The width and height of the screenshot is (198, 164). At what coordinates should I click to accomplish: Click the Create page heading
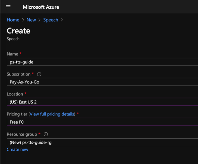pos(18,31)
